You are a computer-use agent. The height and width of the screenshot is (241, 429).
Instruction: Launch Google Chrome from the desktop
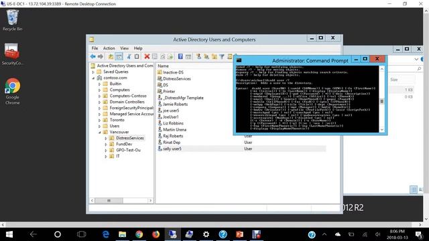point(12,91)
